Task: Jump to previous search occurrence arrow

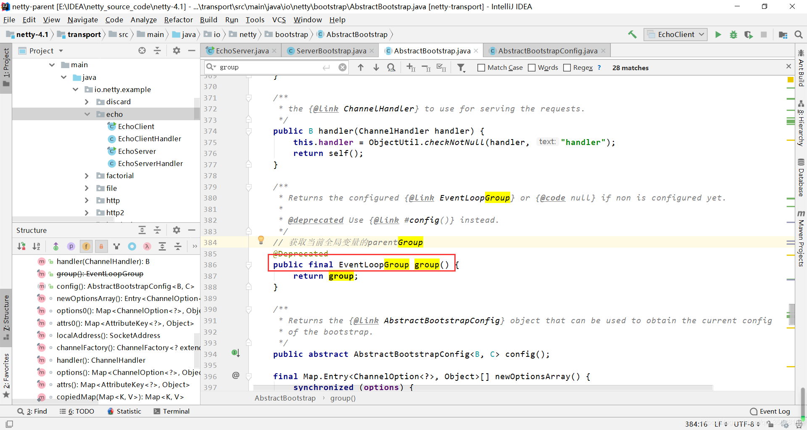Action: [361, 67]
